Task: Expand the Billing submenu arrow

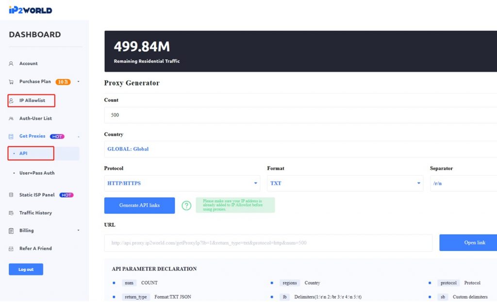Action: 78,230
